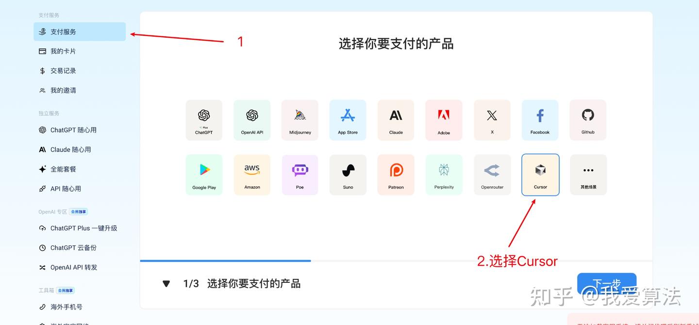Select the Patreon product tile
The image size is (699, 325).
pyautogui.click(x=396, y=175)
